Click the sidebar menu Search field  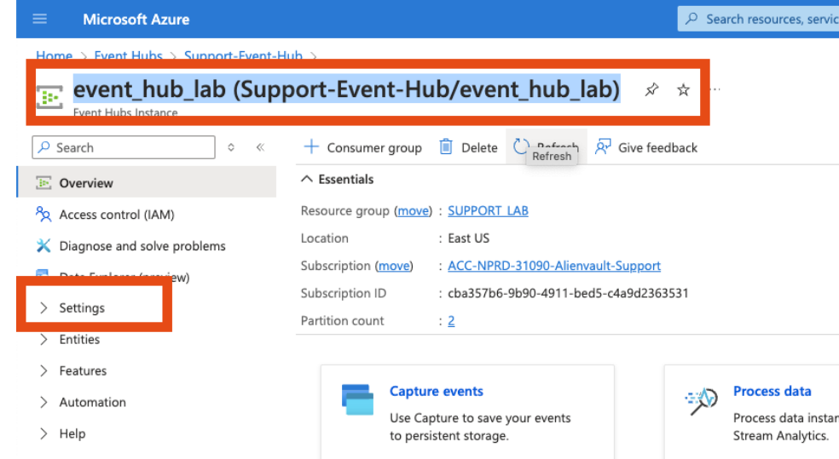[x=124, y=147]
